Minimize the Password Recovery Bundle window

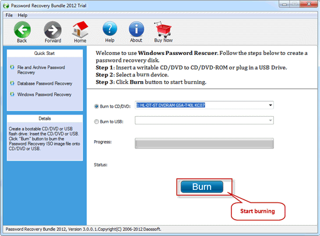point(284,4)
